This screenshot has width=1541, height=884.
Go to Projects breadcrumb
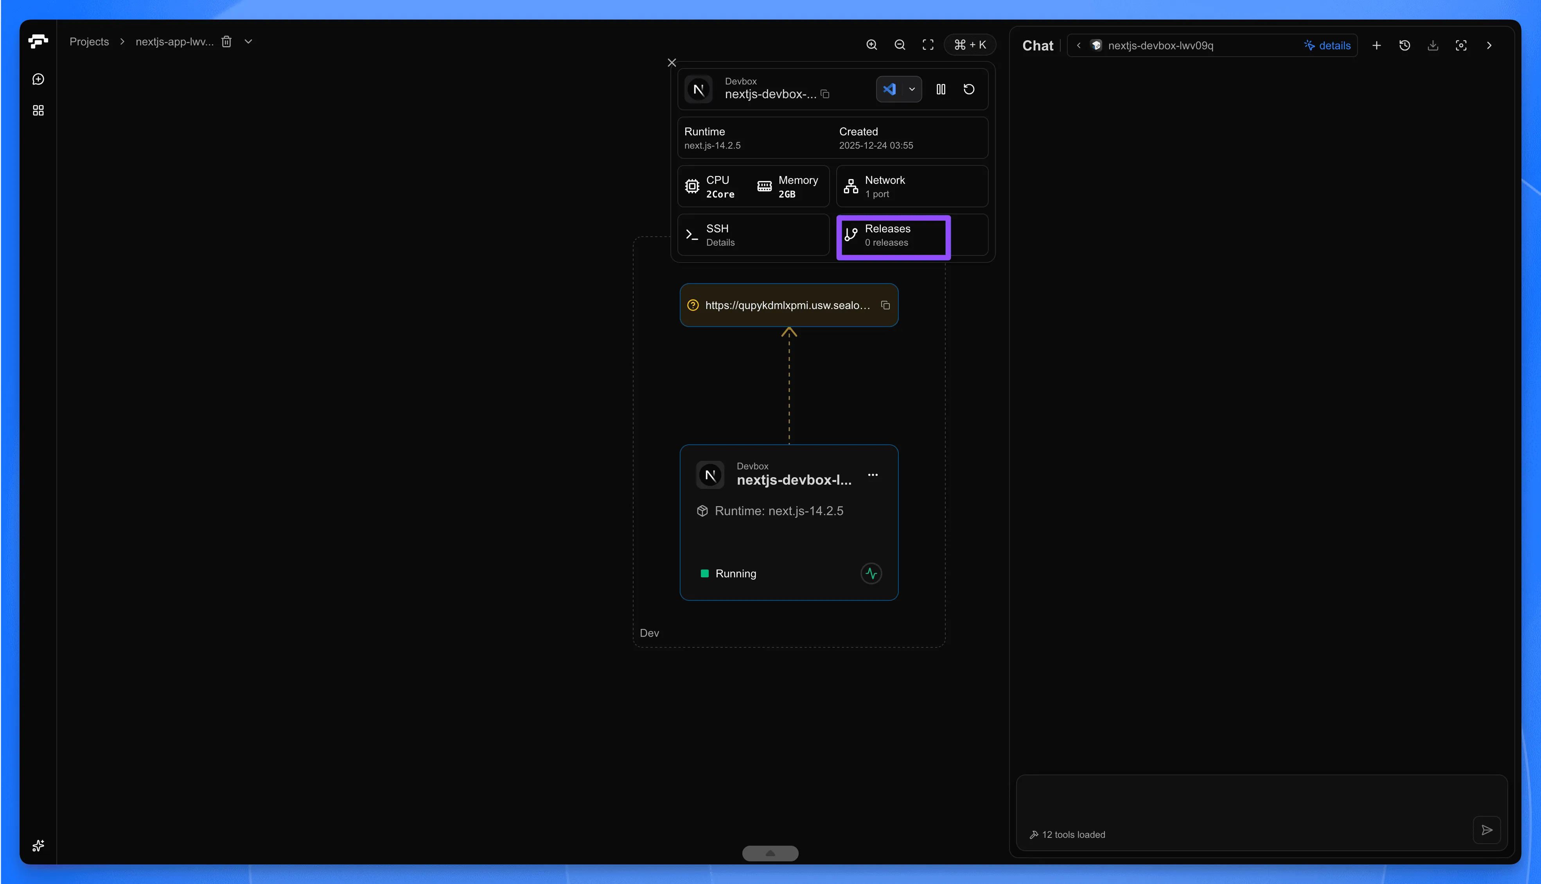89,42
